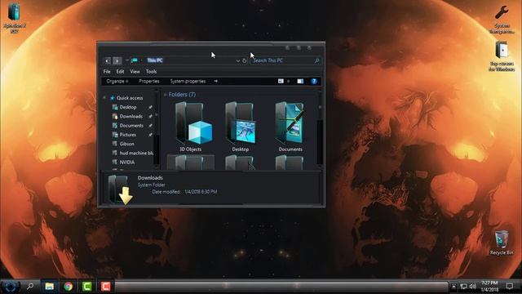Select the Documents folder icon in Folders
This screenshot has width=522, height=294.
(x=290, y=123)
